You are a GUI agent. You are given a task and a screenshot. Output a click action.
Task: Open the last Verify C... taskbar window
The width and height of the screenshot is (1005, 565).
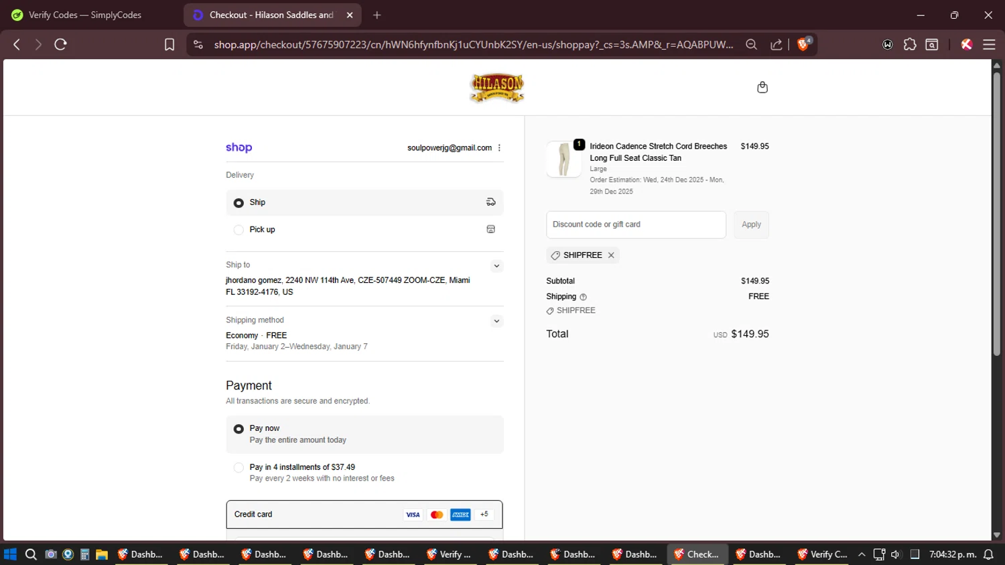click(823, 554)
